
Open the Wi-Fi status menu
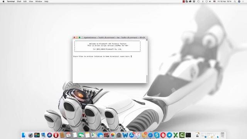[206, 2]
